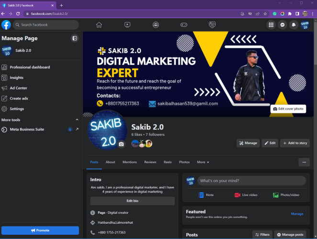The image size is (317, 239).
Task: Open the Groups icon in top navigation
Action: (x=156, y=25)
